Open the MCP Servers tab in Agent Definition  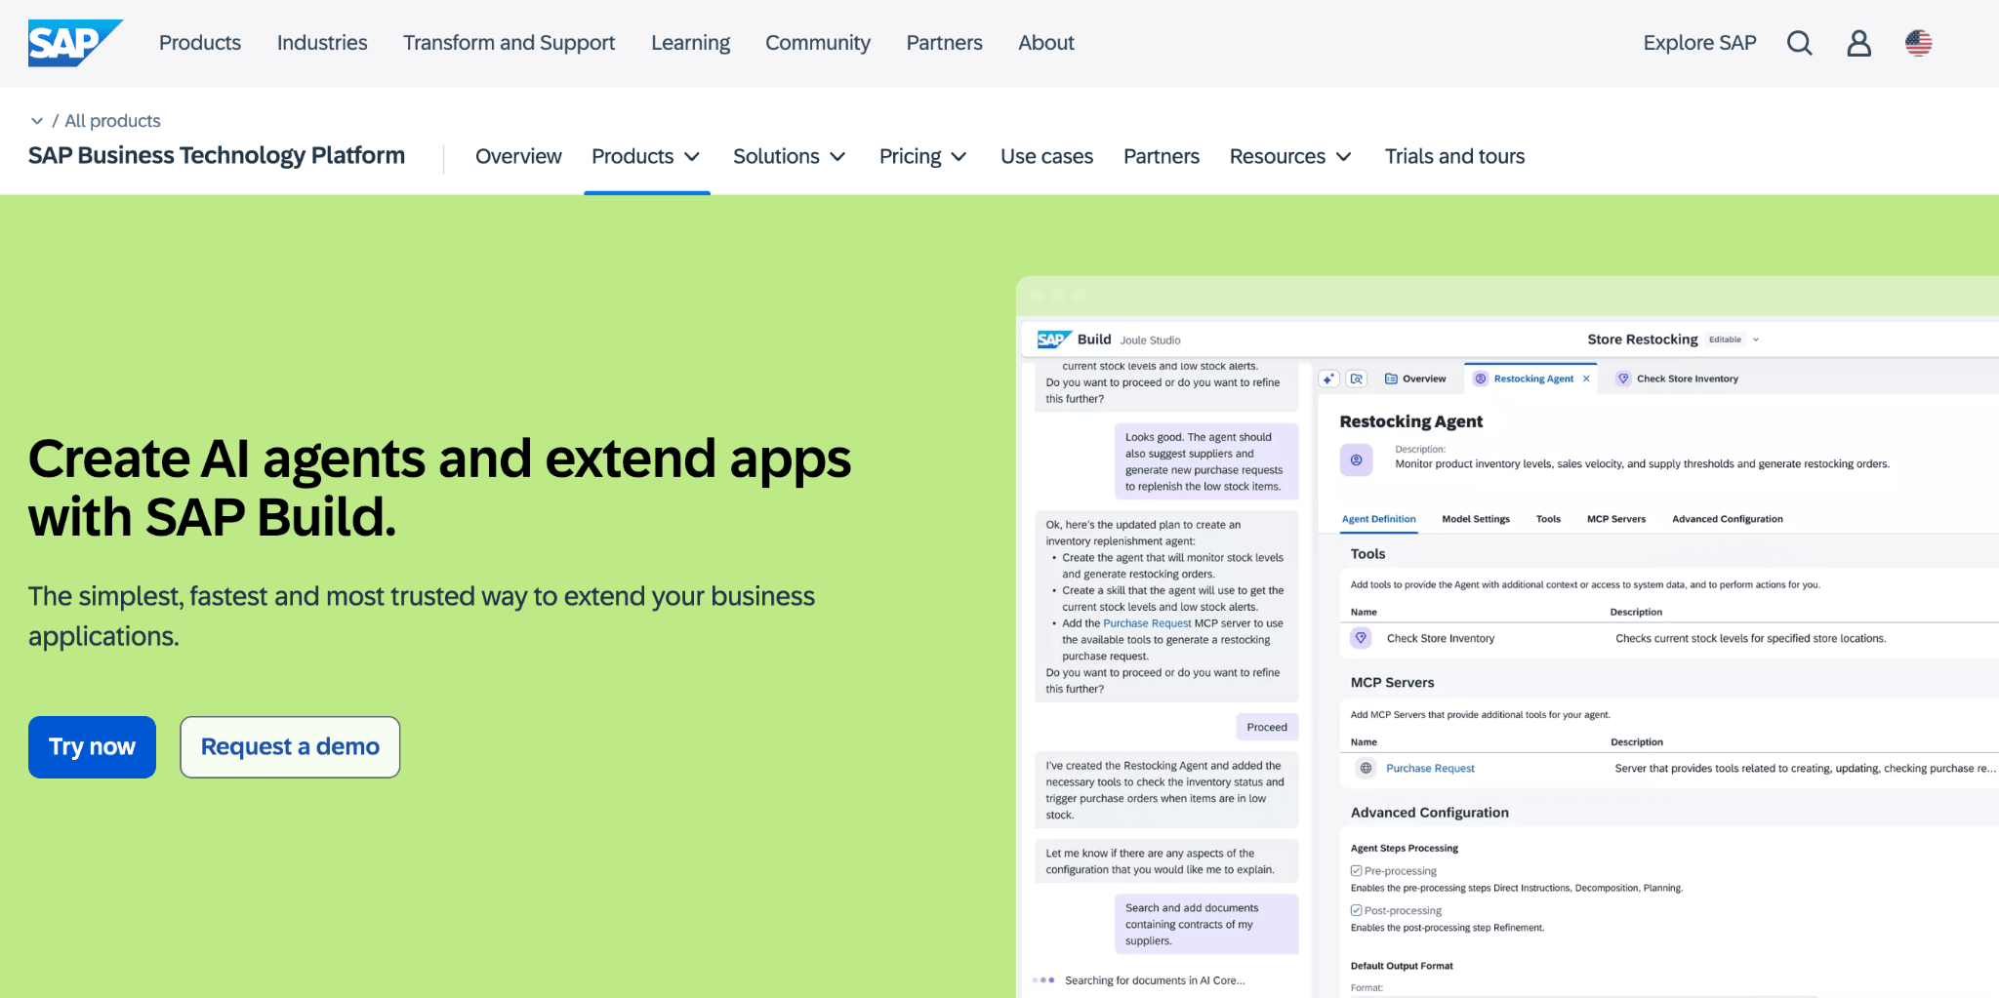[1616, 518]
